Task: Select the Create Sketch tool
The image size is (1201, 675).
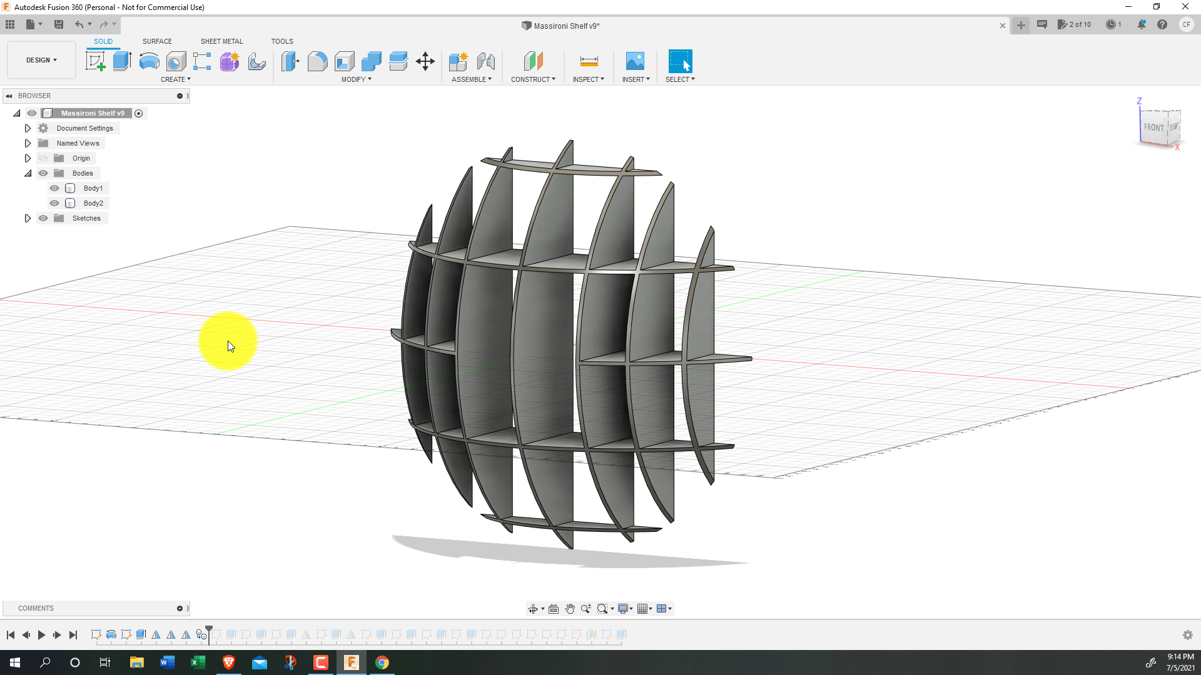Action: pyautogui.click(x=95, y=61)
